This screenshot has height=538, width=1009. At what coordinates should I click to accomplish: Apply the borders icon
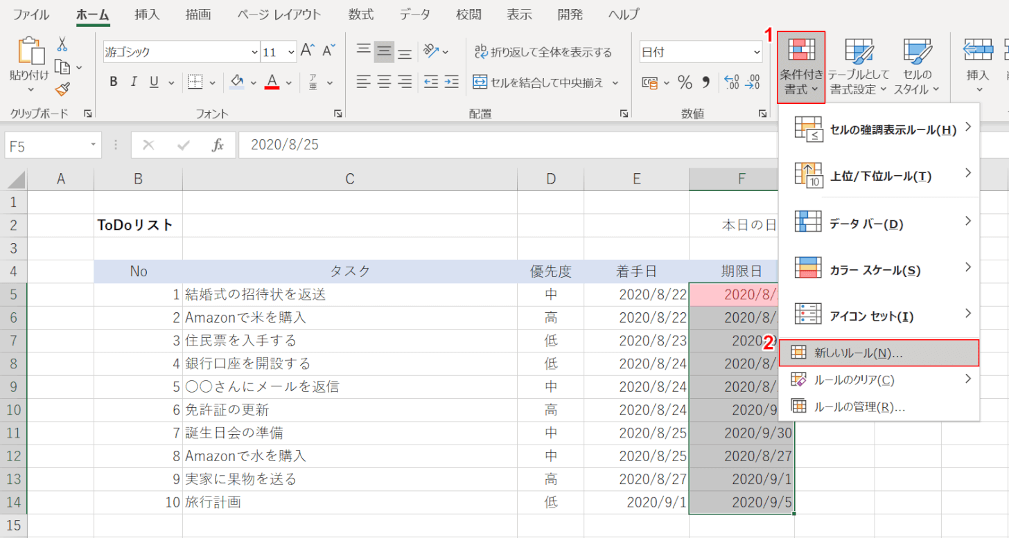point(195,82)
